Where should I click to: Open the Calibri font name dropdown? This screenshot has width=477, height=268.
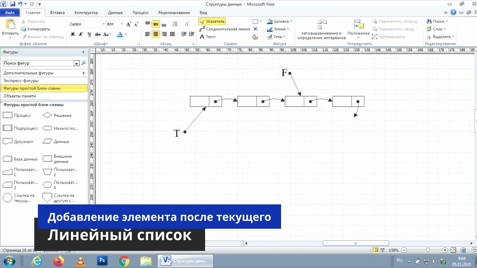104,24
